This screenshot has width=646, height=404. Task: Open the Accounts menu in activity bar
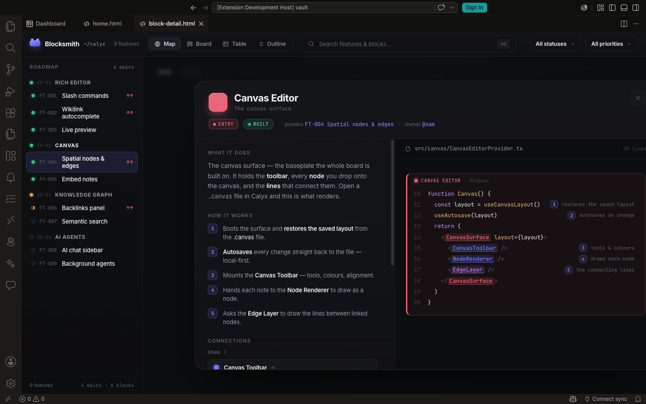point(11,362)
